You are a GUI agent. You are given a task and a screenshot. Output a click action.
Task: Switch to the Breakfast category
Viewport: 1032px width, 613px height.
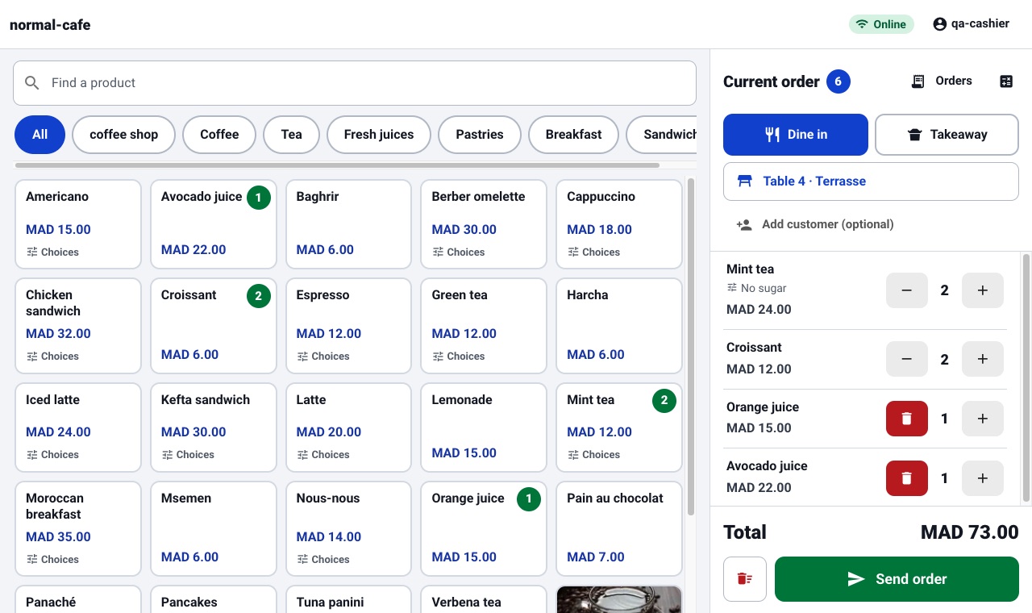coord(573,135)
